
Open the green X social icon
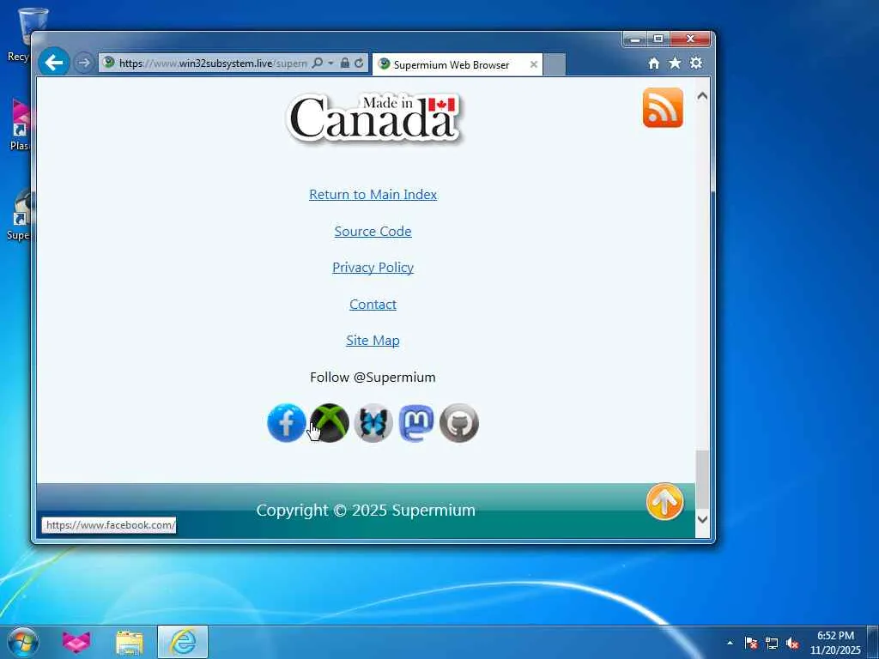(x=330, y=423)
